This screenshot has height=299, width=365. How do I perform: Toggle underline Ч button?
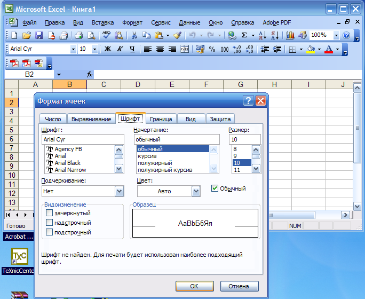pos(132,49)
